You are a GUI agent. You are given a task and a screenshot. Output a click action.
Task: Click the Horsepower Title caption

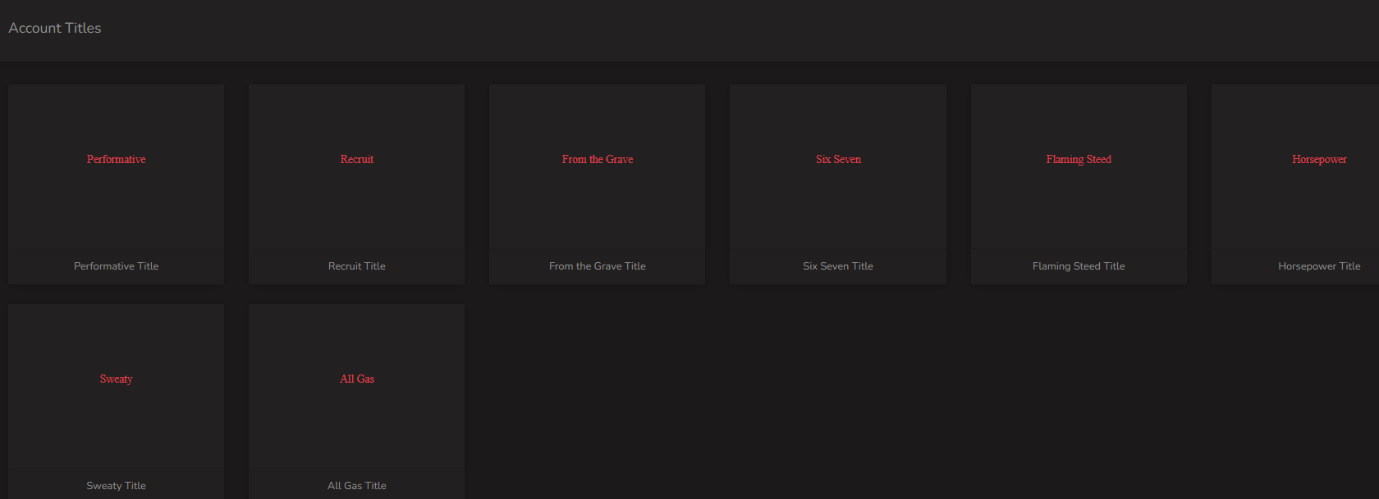coord(1319,266)
